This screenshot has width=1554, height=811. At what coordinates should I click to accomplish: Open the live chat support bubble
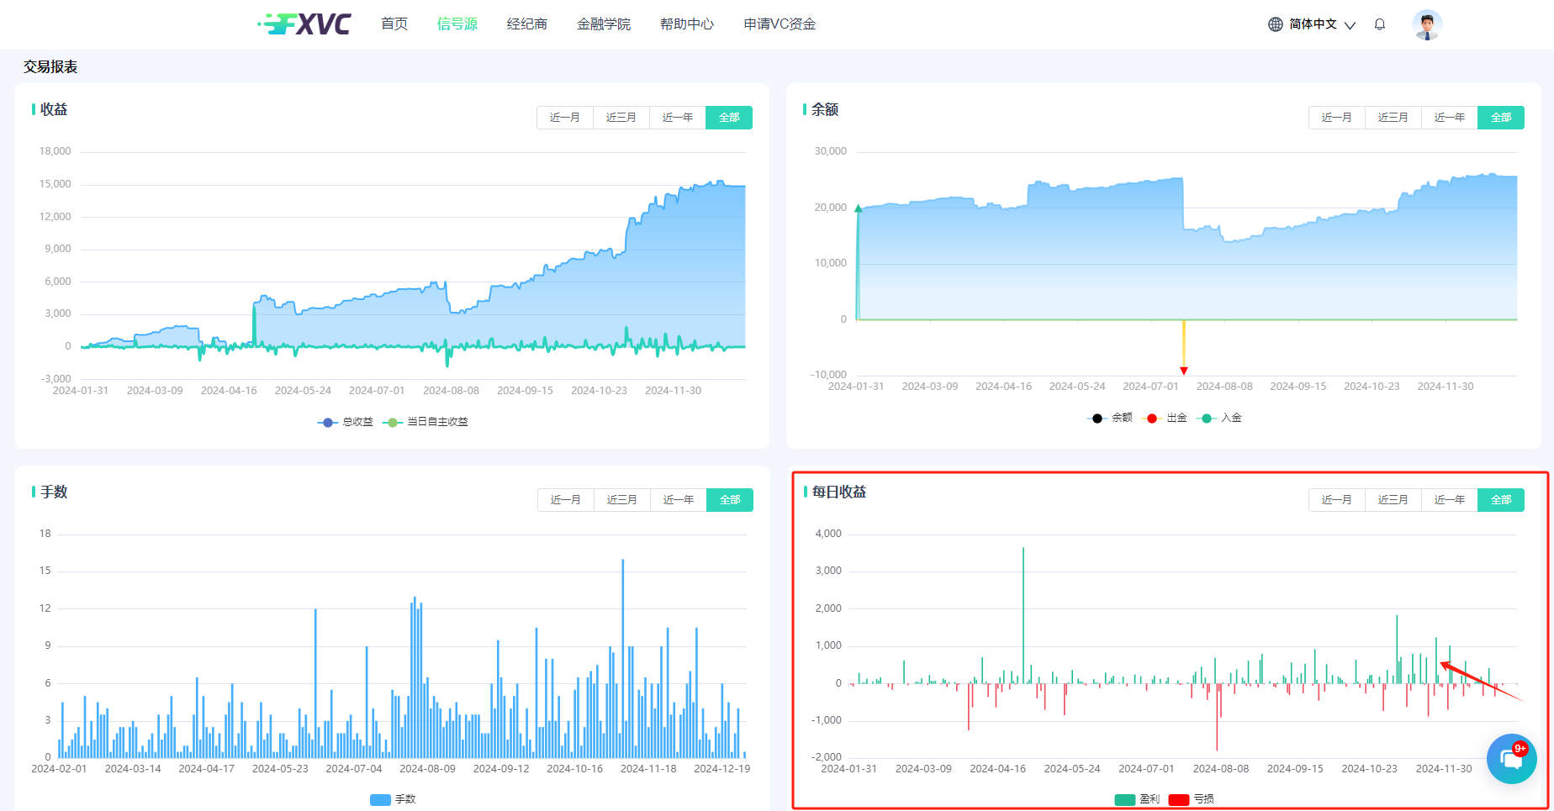(x=1511, y=759)
